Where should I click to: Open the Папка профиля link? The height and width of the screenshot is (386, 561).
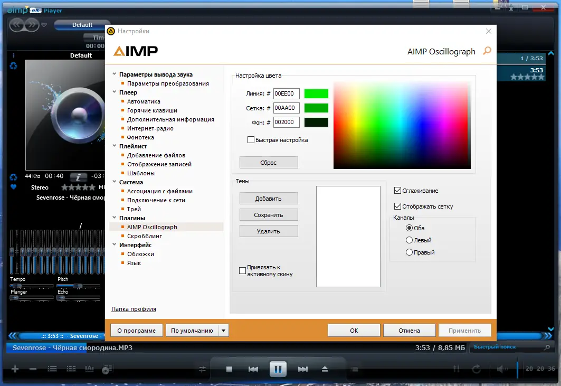pos(134,309)
